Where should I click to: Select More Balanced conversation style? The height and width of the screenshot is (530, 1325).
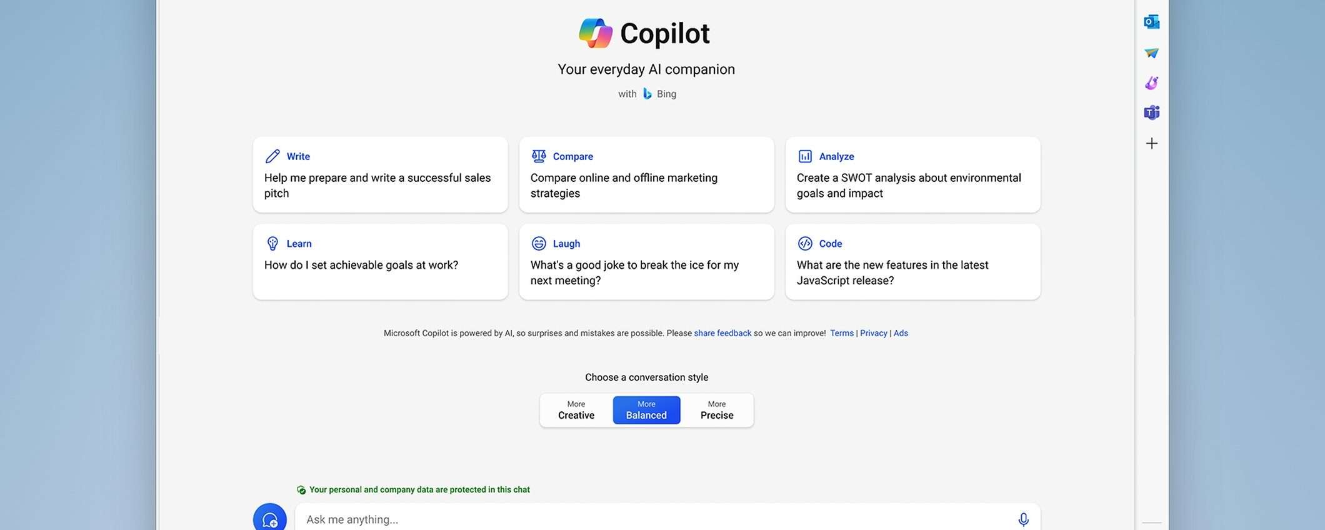(646, 410)
